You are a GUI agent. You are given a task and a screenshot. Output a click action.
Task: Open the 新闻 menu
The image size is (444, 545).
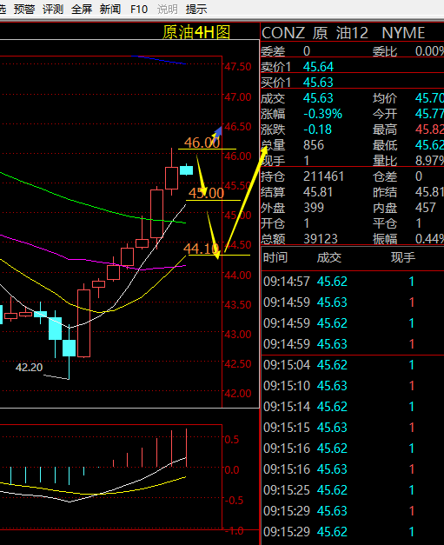[x=110, y=9]
